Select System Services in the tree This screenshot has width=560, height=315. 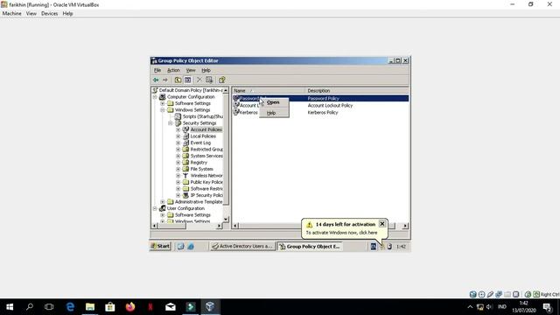pos(206,156)
